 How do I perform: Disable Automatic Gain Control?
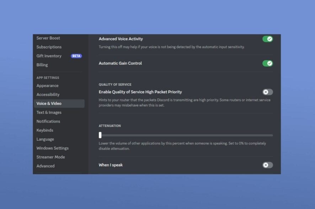267,63
